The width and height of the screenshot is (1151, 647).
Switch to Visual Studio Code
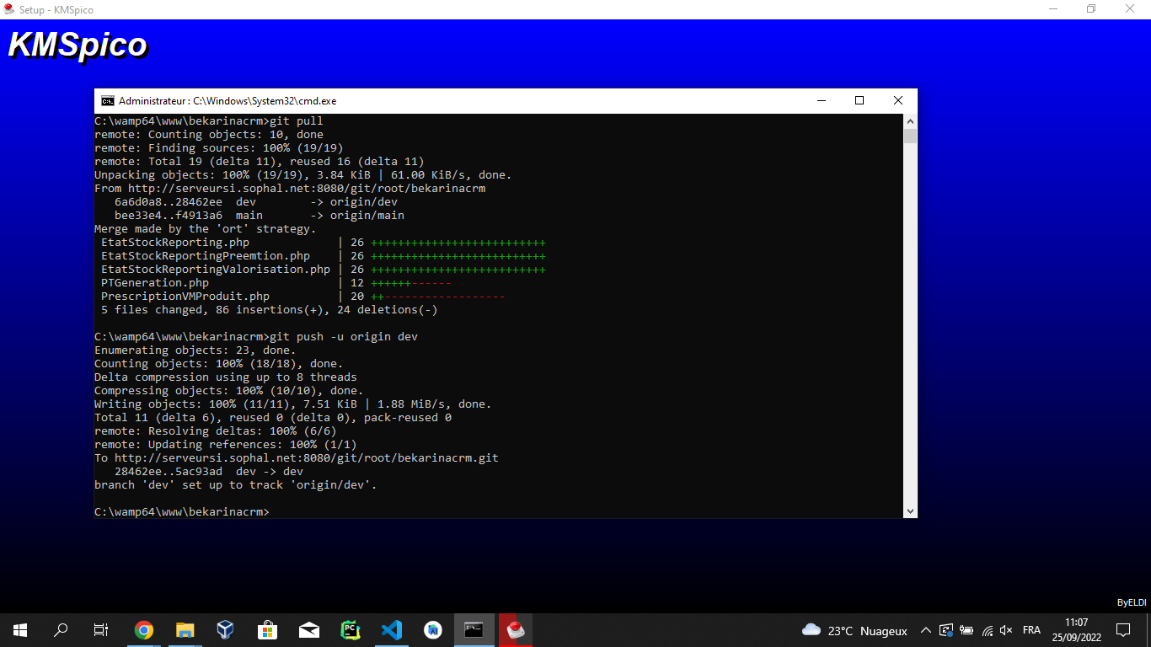pyautogui.click(x=392, y=630)
